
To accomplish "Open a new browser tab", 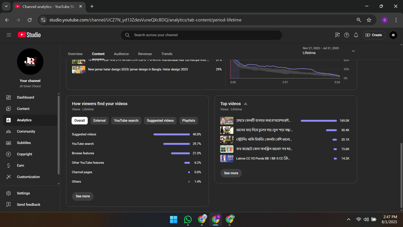I will [92, 6].
